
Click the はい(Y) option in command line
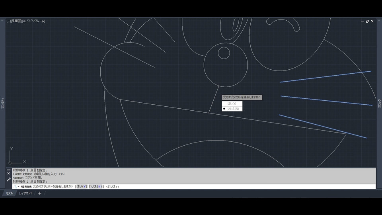[82, 186]
